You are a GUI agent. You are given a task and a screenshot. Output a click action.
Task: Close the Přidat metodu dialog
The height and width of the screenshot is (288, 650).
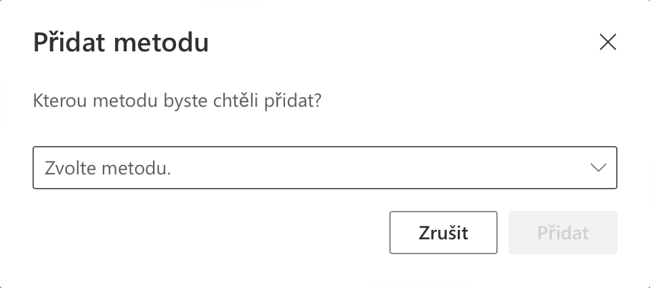608,43
